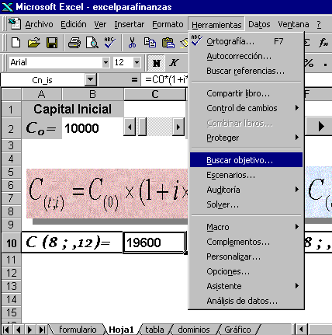Open the Insertar menu
The width and height of the screenshot is (332, 335).
tap(129, 24)
